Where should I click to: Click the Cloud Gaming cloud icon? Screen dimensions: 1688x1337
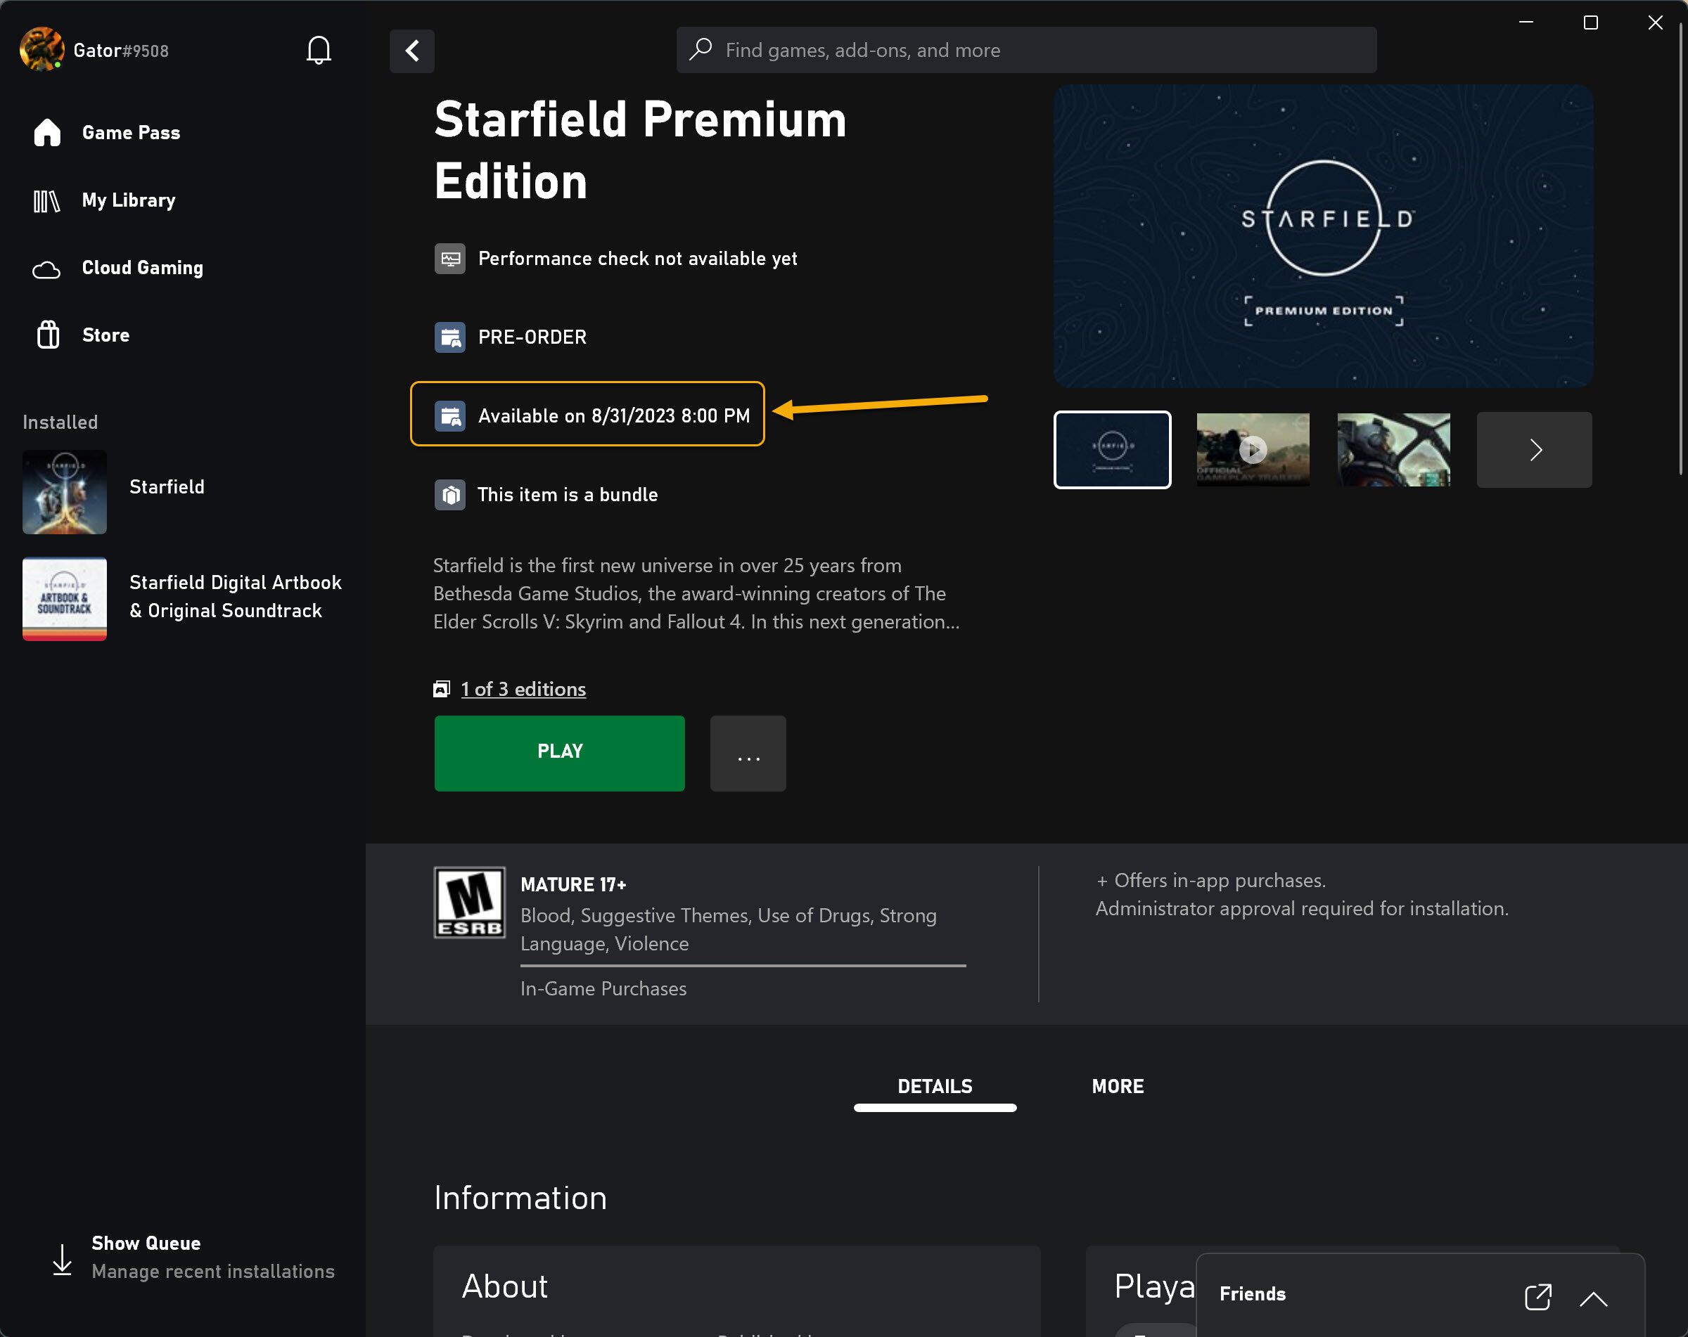[47, 269]
